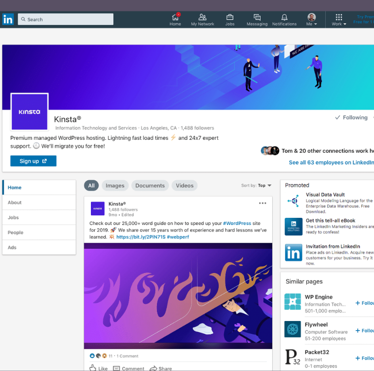
Task: Open the Home nav icon
Action: [x=175, y=20]
